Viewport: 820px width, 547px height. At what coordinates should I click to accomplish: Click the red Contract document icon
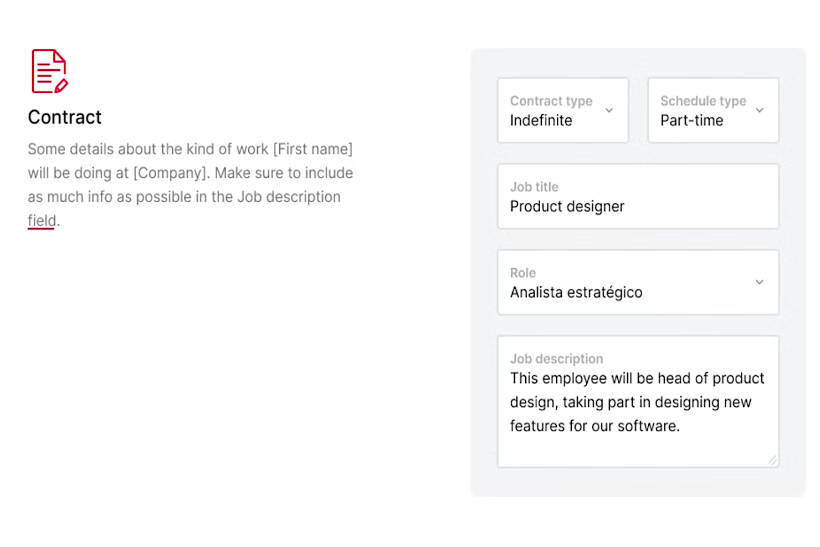coord(49,71)
